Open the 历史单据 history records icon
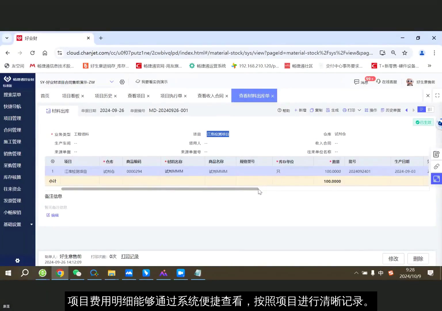 point(383,110)
